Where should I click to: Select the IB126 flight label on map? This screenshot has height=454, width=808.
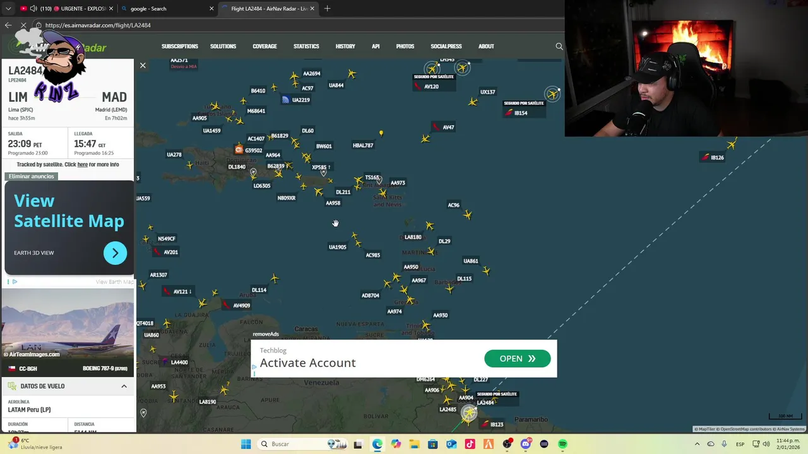(x=713, y=158)
